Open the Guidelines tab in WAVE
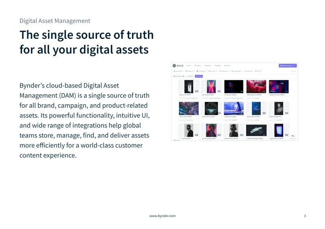The image size is (325, 229). tap(208, 66)
